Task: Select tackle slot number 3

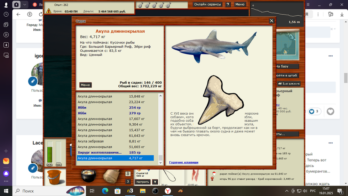Action: coord(128,181)
